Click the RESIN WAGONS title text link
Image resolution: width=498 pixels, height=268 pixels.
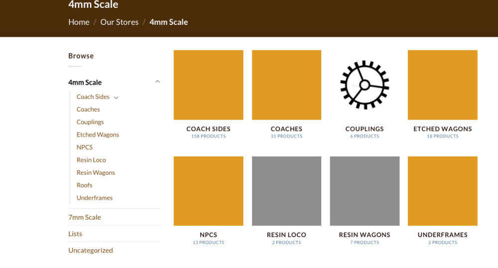point(365,235)
